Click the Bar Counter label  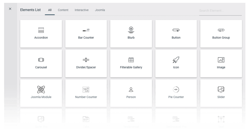click(x=86, y=37)
